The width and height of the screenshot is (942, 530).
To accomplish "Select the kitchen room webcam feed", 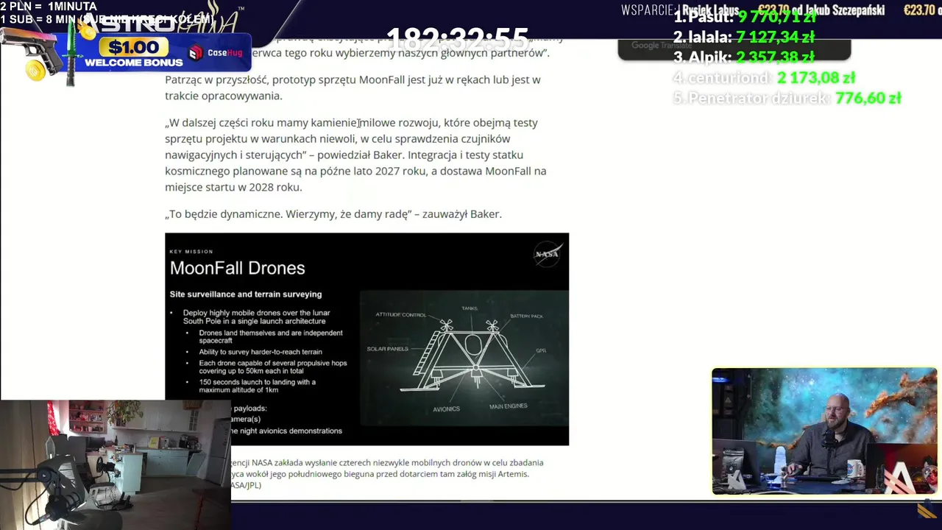I will pyautogui.click(x=116, y=464).
